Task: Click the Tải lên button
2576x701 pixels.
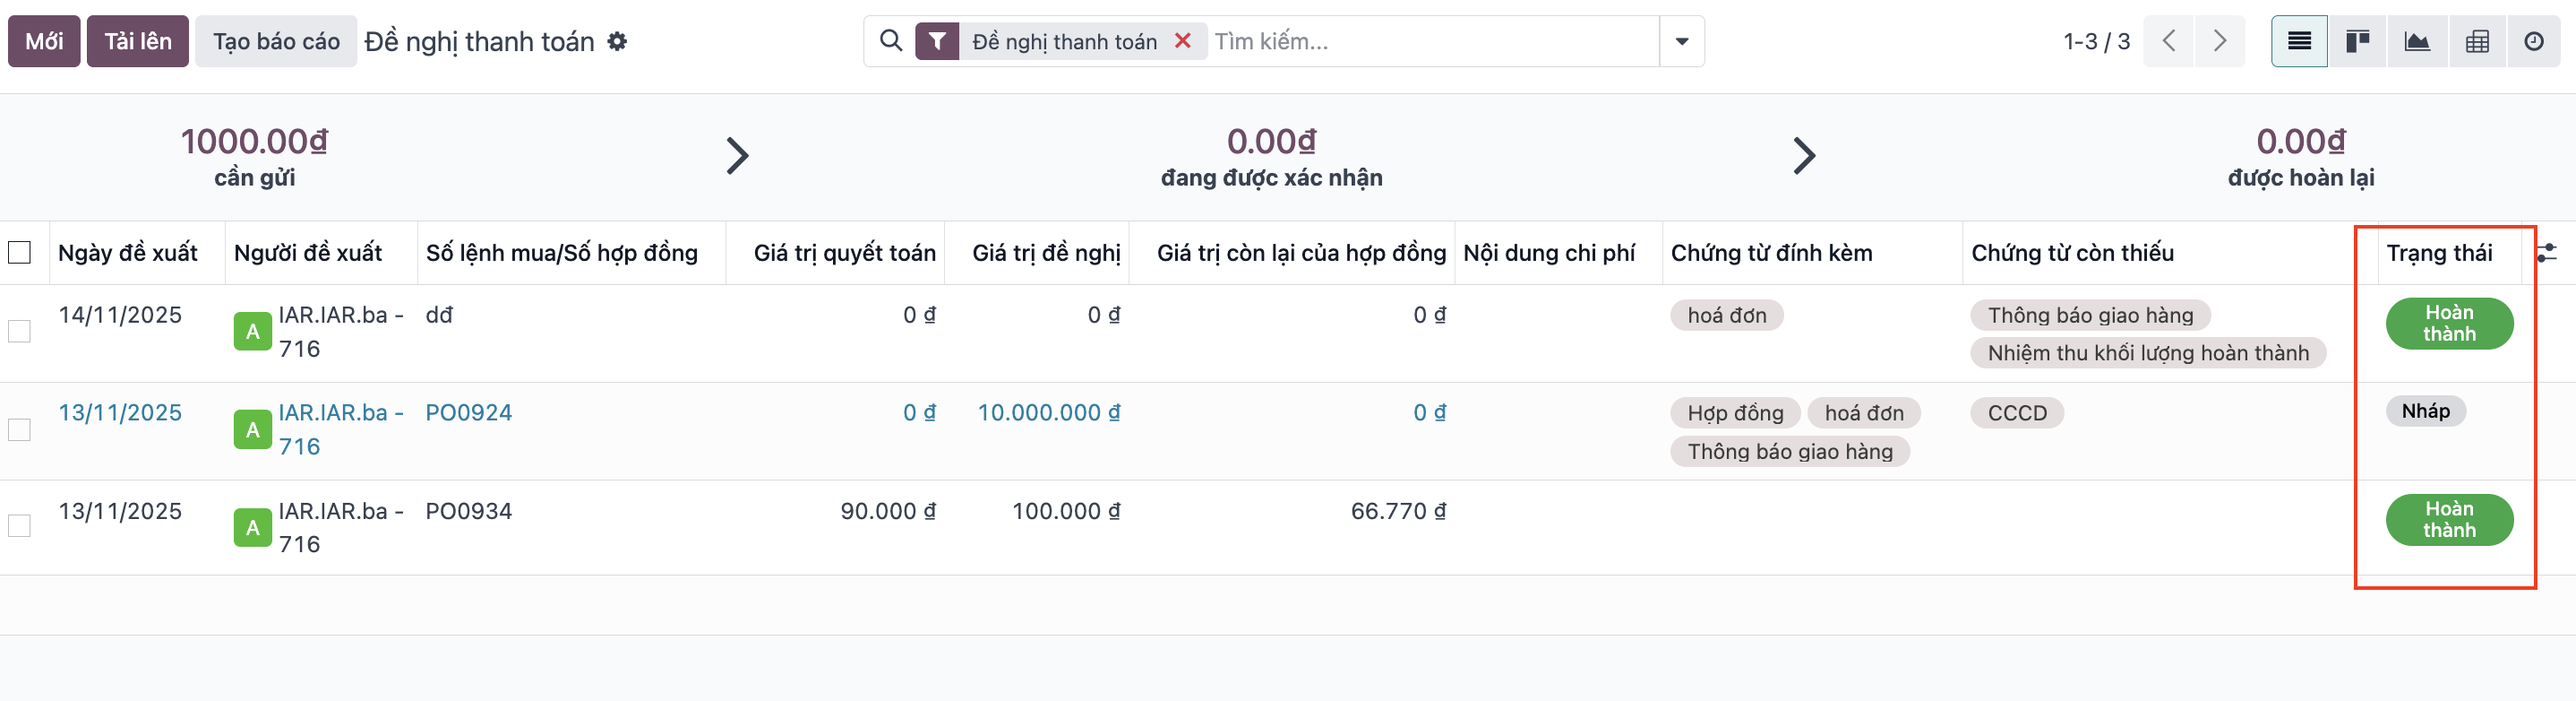Action: (x=138, y=41)
